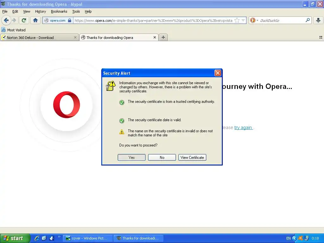Click the third quick launch icon

click(52, 238)
